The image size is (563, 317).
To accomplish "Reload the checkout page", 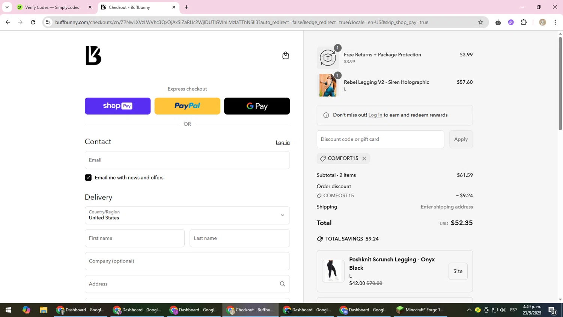I will pos(33,22).
